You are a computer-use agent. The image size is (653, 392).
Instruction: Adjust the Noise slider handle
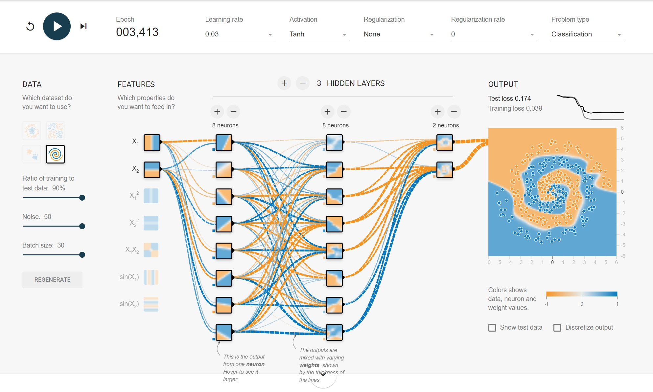pyautogui.click(x=82, y=226)
